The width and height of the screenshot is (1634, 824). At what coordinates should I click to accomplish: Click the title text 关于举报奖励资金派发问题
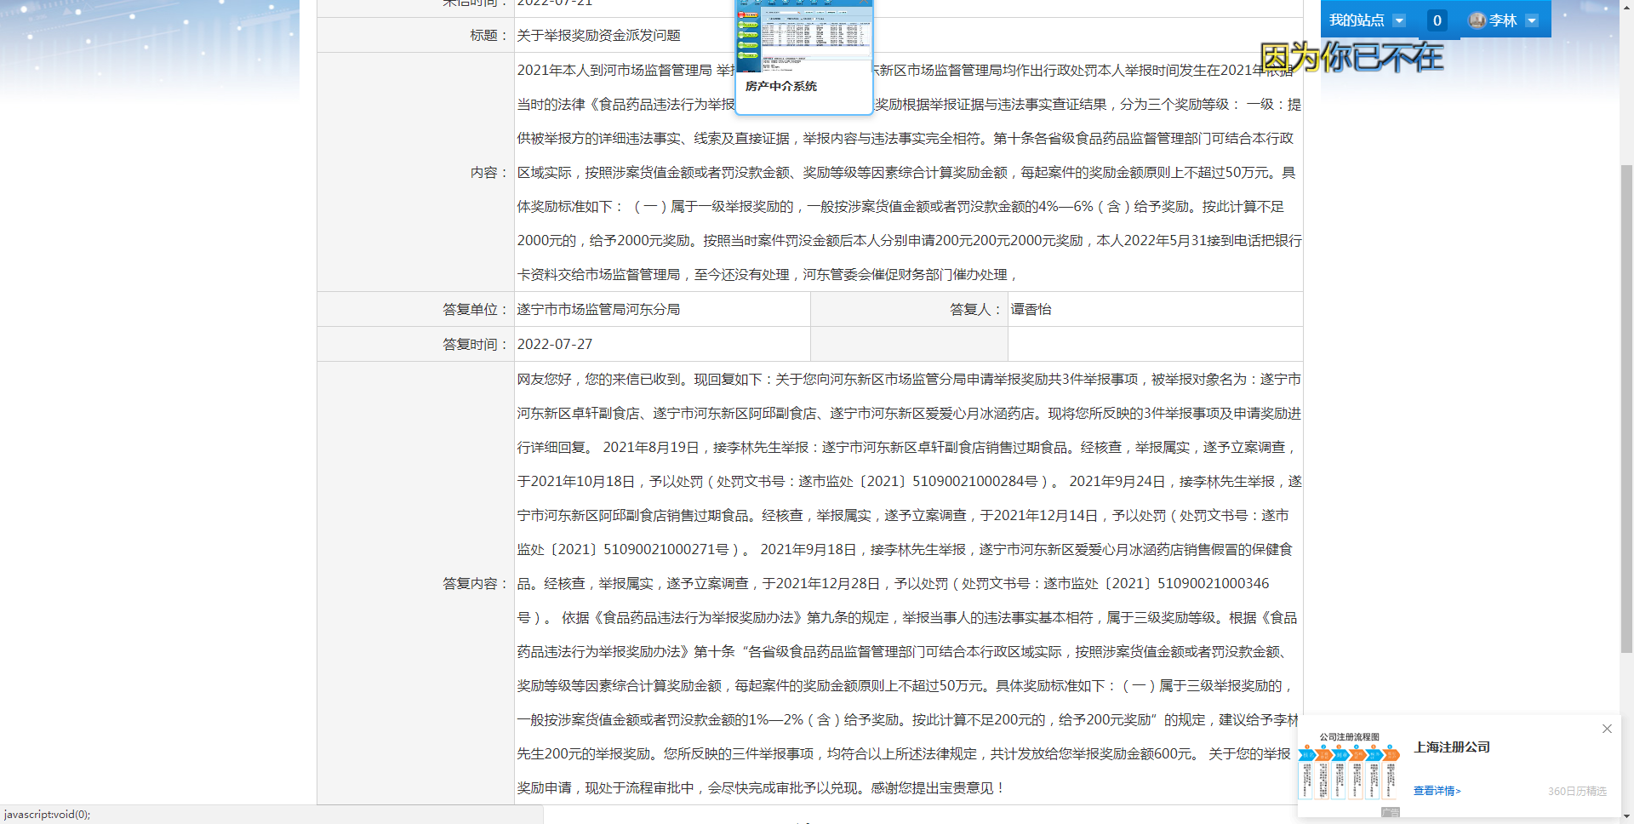[598, 36]
